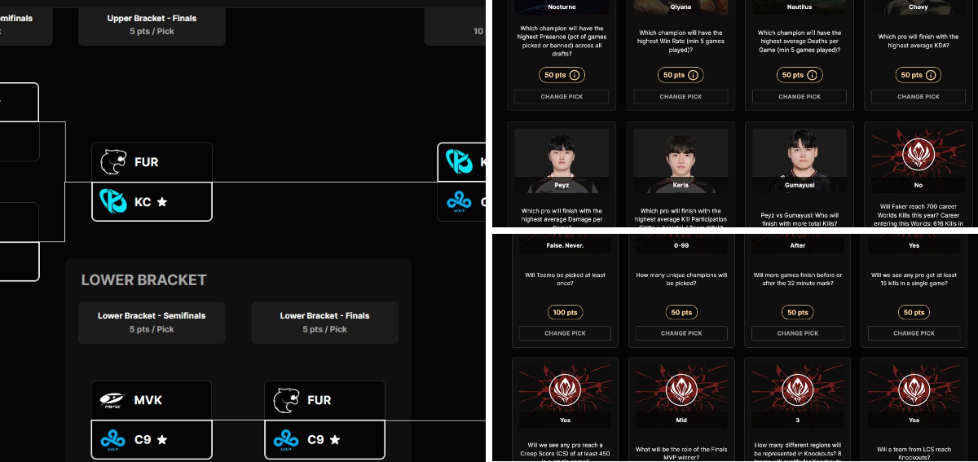Viewport: 978px width, 462px height.
Task: Click the 'No' answer on Faker card
Action: coord(919,185)
